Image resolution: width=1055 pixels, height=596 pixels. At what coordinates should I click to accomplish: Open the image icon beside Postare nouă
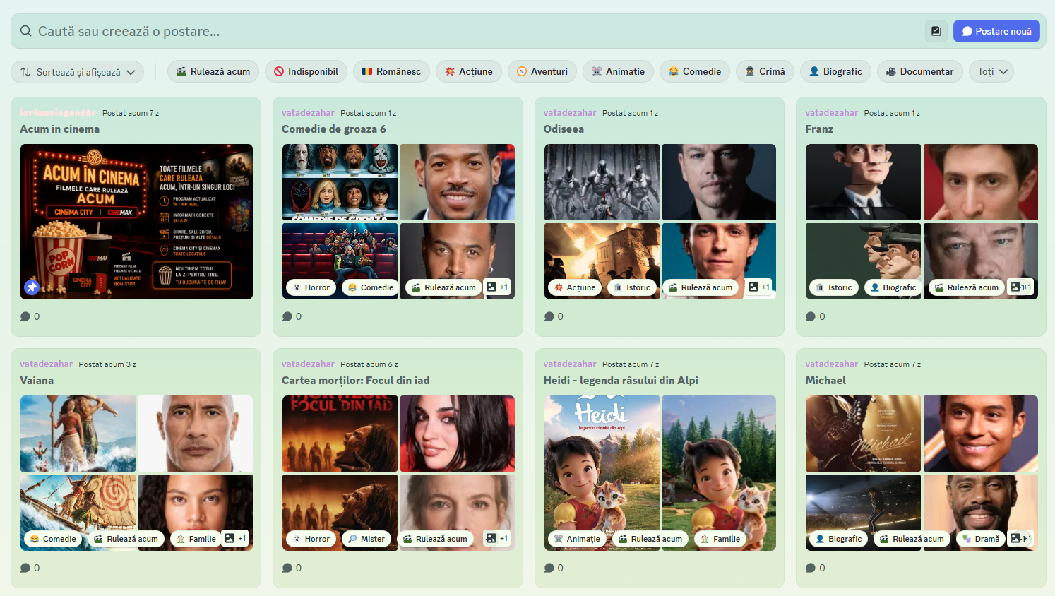point(936,31)
